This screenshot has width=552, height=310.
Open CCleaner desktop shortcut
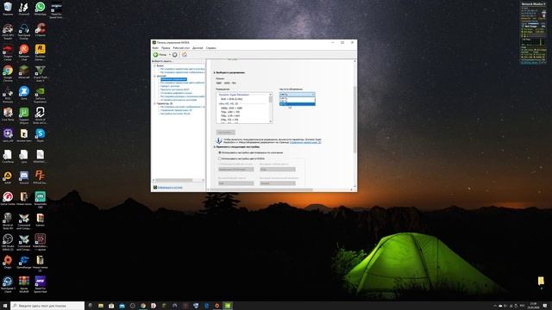tap(41, 30)
